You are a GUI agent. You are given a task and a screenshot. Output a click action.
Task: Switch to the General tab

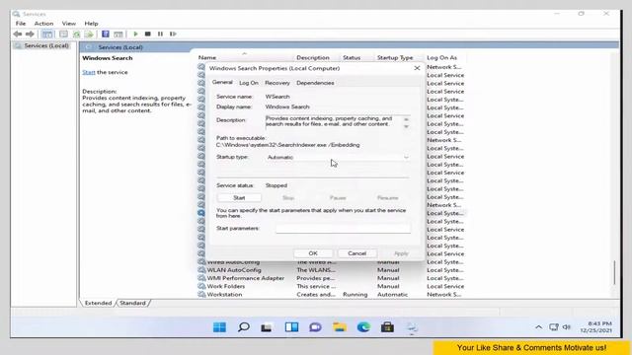222,83
